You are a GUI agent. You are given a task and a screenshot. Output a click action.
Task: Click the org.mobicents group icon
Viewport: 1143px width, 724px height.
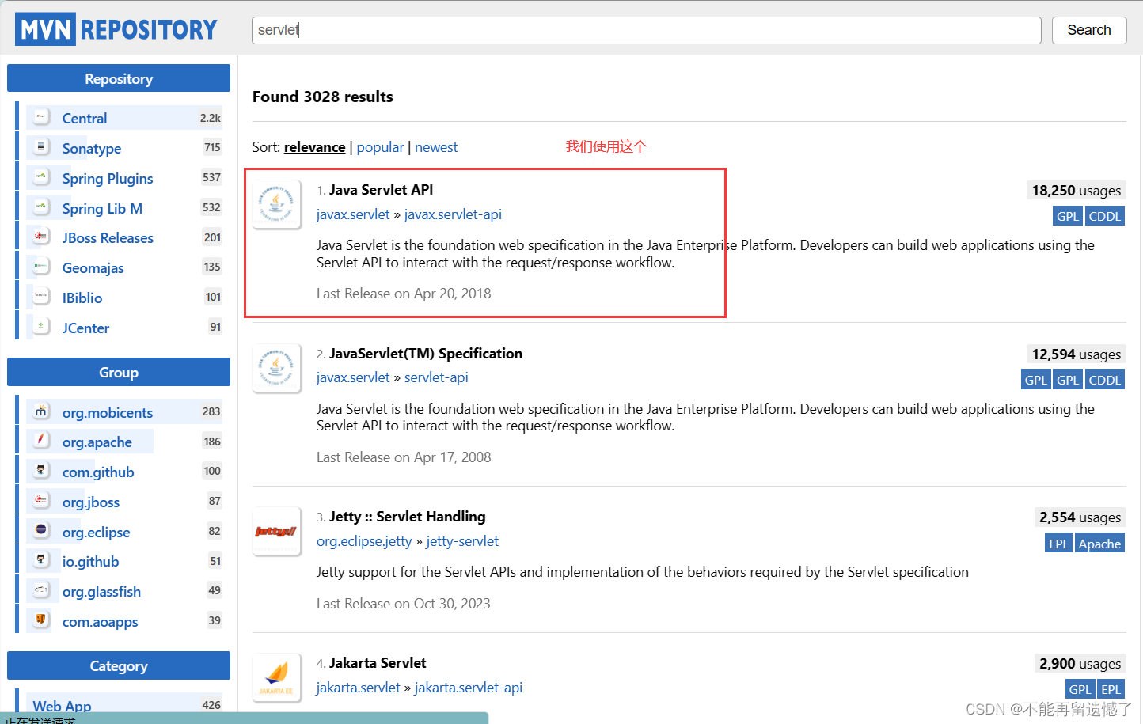tap(40, 411)
